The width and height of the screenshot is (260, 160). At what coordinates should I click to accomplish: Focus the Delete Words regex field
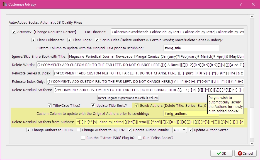(140, 65)
